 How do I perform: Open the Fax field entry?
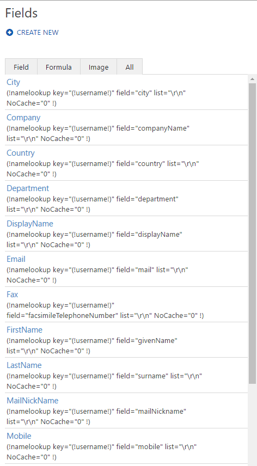(x=12, y=294)
